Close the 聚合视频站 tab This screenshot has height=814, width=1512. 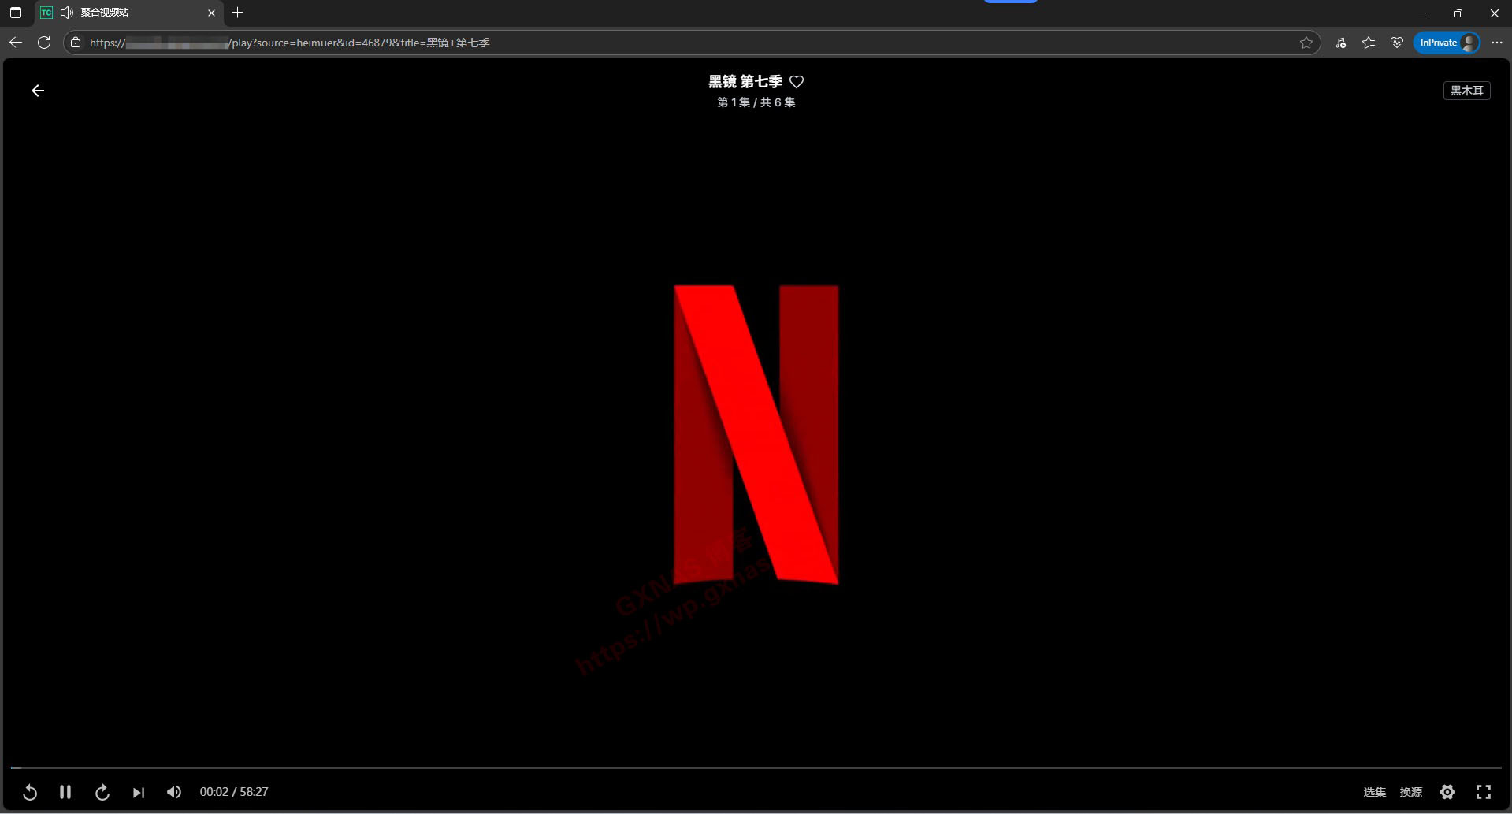point(211,13)
